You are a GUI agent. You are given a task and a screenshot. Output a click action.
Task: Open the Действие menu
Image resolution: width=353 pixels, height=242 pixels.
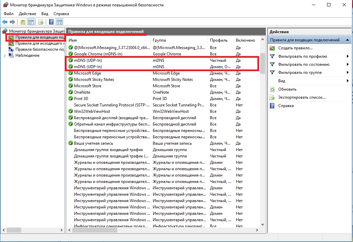pos(27,14)
